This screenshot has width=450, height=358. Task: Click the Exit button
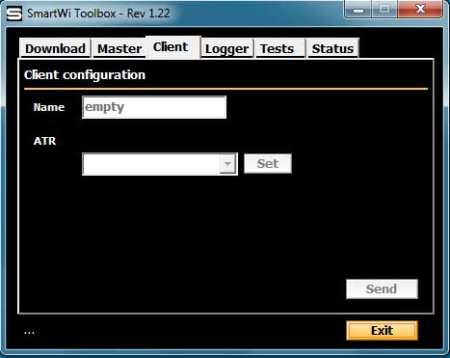[382, 330]
